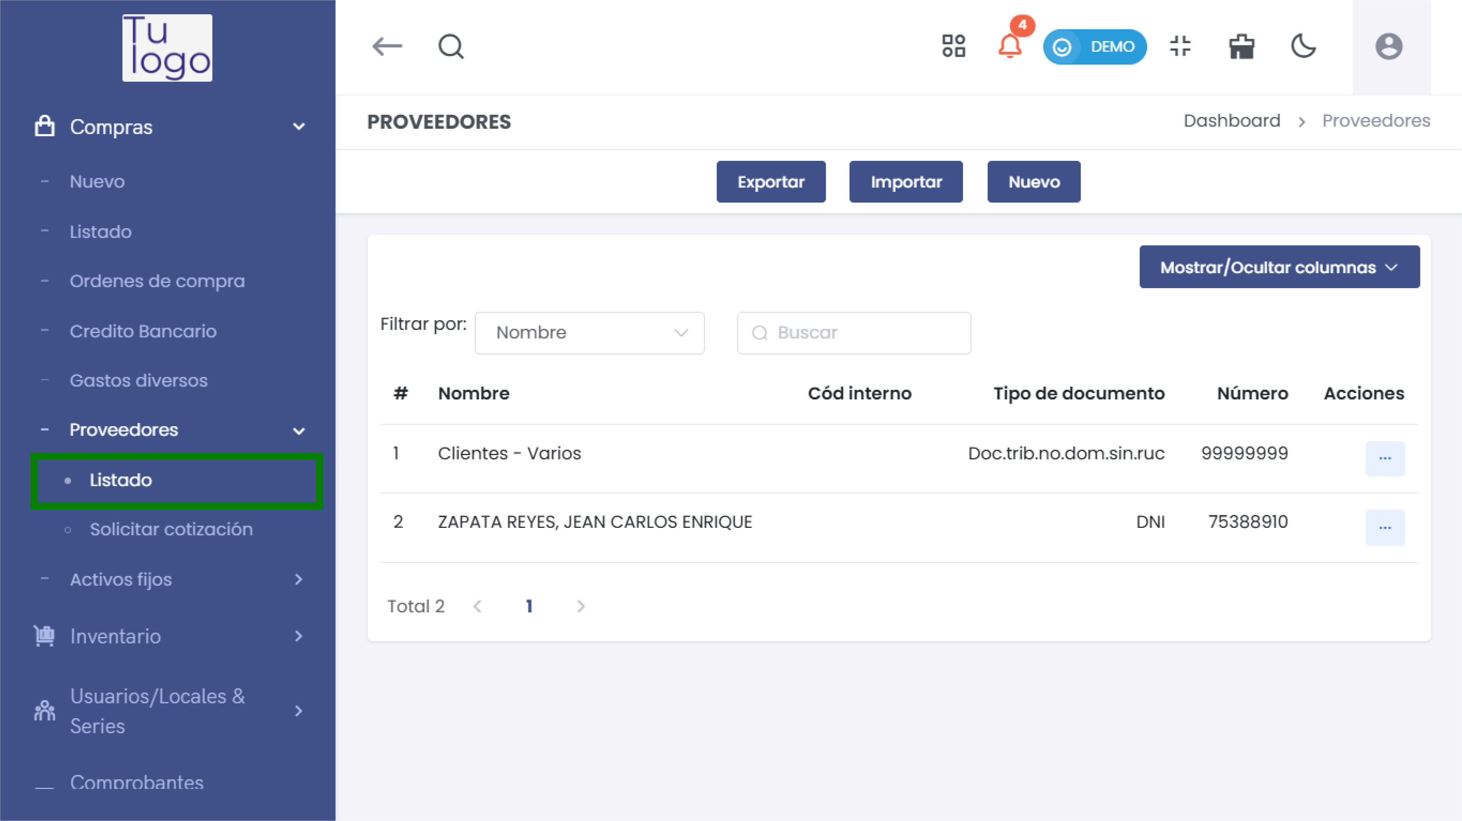Viewport: 1462px width, 821px height.
Task: Open the apps grid icon
Action: (x=953, y=46)
